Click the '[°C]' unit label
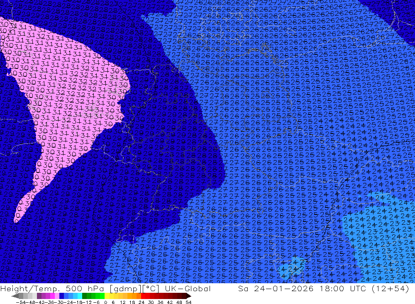 [151, 289]
